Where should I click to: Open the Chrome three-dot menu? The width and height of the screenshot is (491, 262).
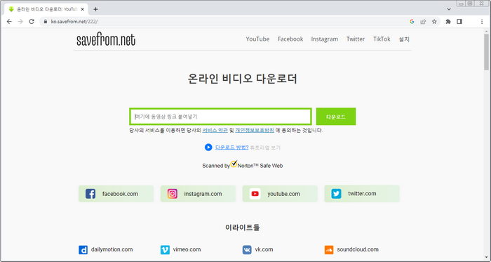tap(482, 22)
